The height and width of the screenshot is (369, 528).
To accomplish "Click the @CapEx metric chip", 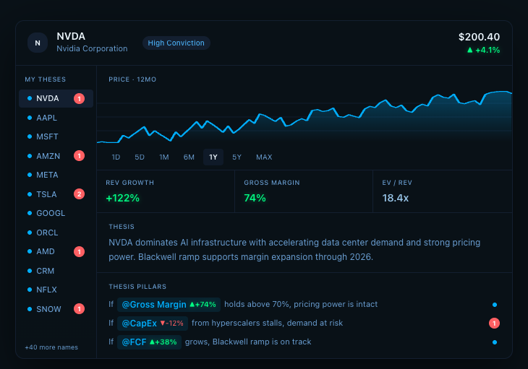I will pyautogui.click(x=153, y=324).
